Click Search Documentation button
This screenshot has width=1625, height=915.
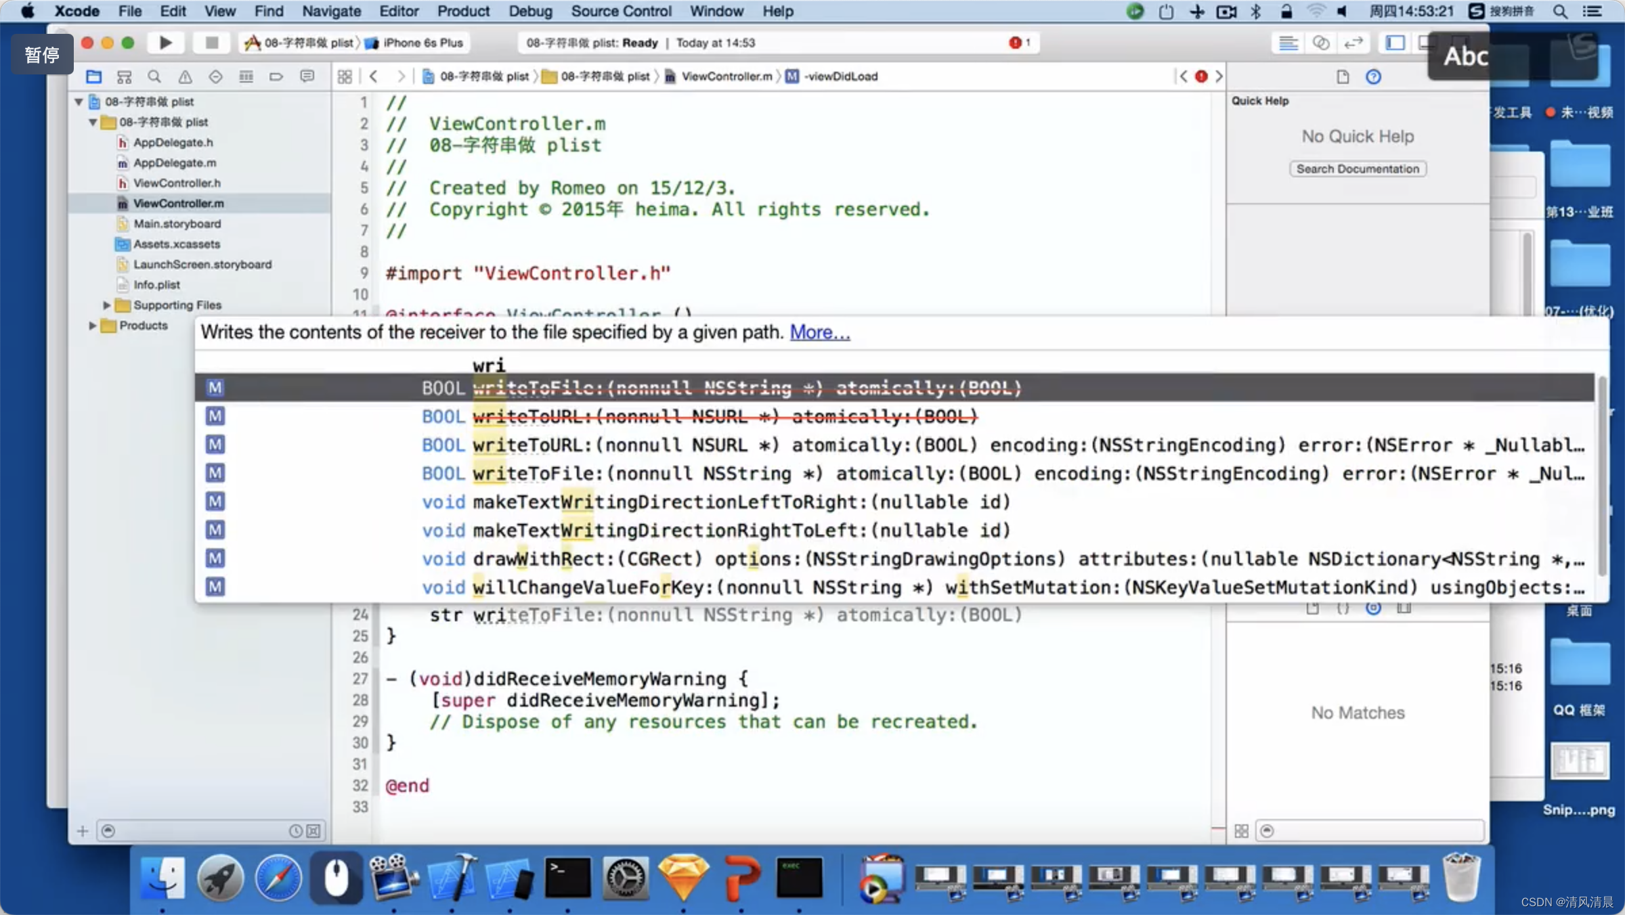click(1358, 169)
